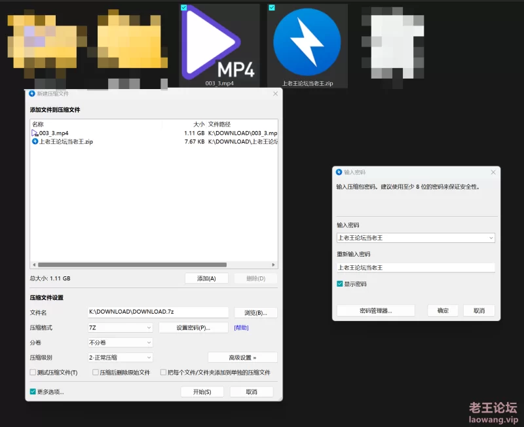Click the 开始(S) button
This screenshot has width=524, height=427.
202,392
